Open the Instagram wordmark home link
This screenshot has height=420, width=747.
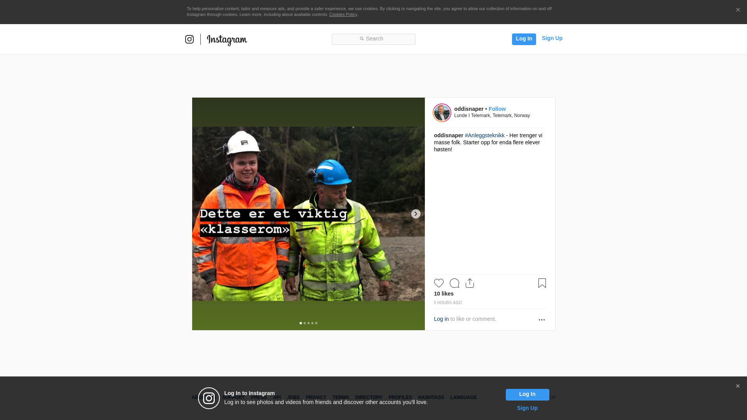point(227,40)
